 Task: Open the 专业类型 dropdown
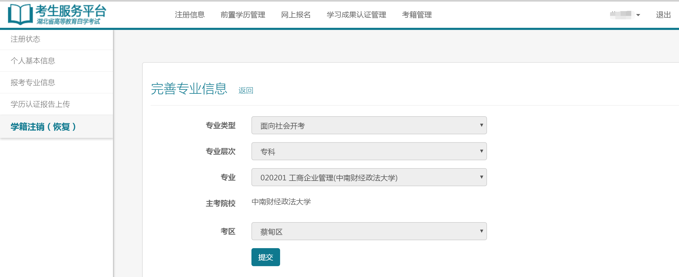pos(369,126)
